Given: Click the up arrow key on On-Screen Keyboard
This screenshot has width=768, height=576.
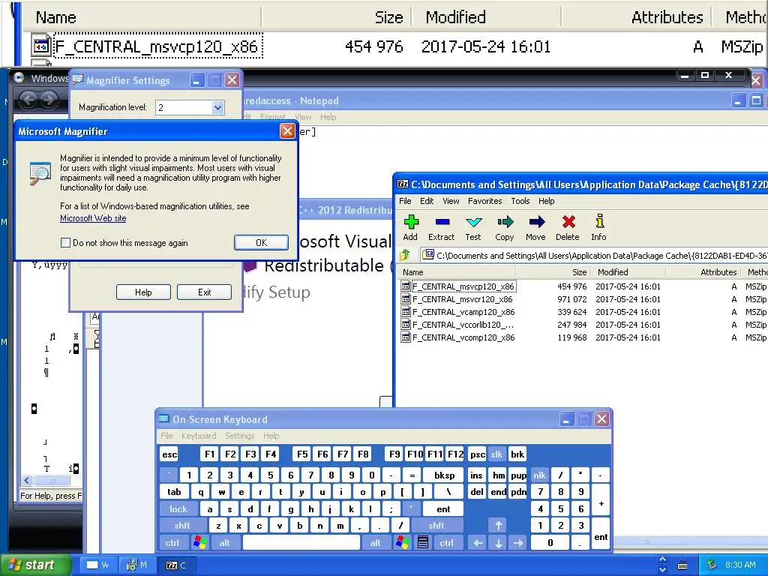Looking at the screenshot, I should pyautogui.click(x=499, y=526).
